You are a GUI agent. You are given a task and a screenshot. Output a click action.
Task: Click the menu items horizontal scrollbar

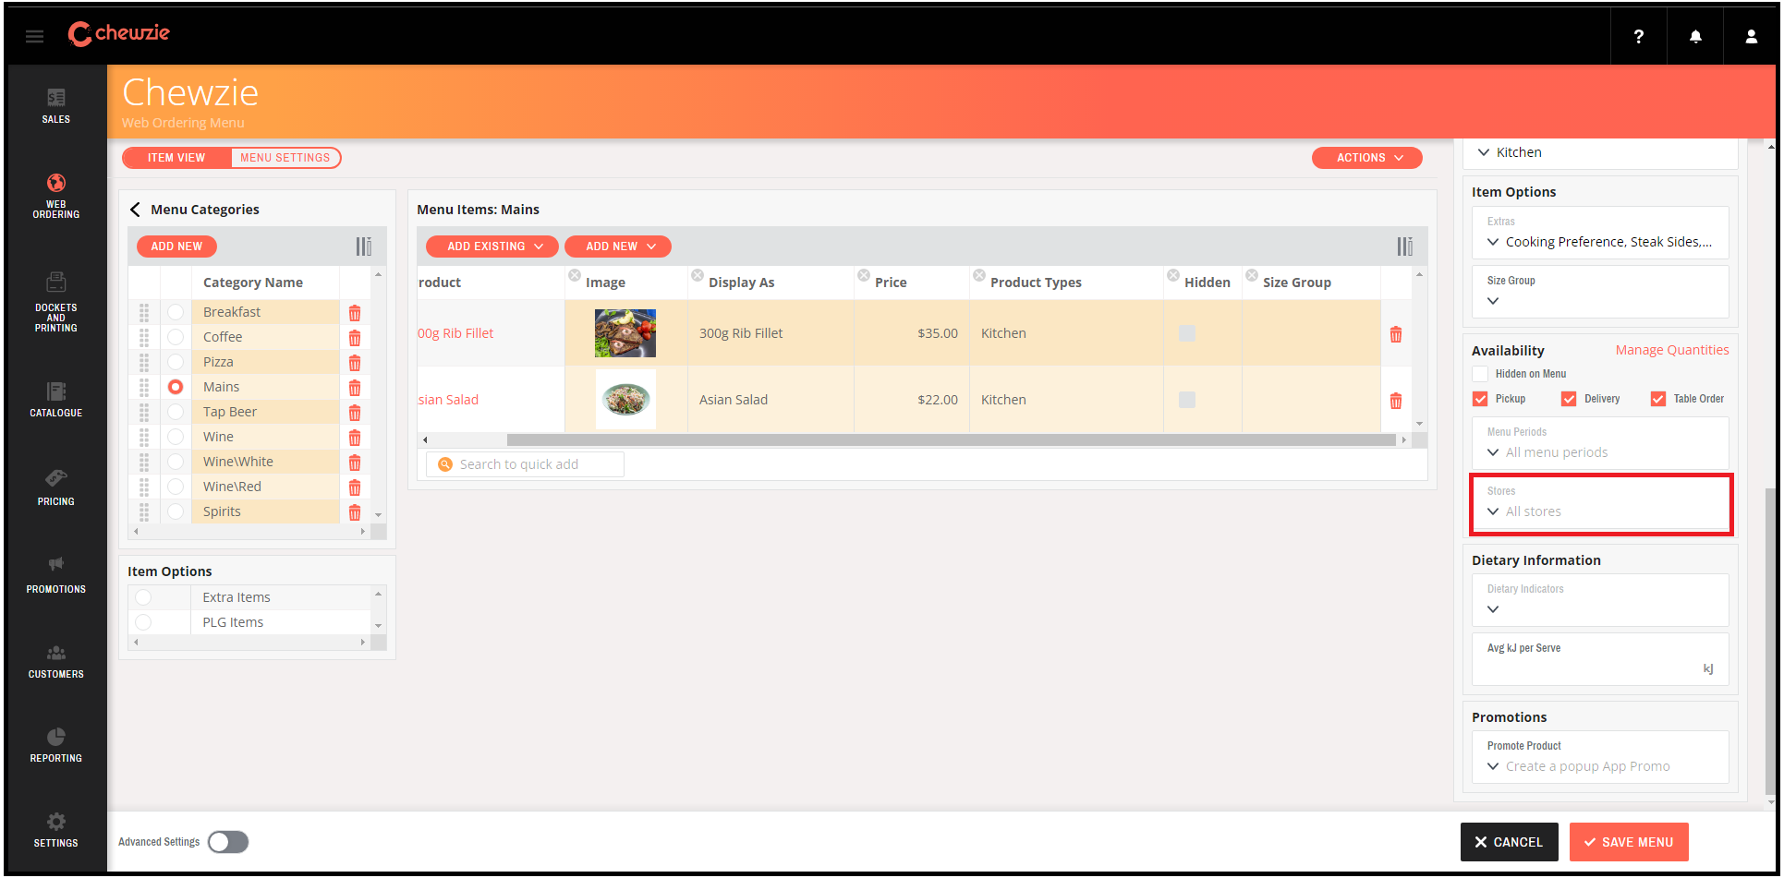coord(951,439)
